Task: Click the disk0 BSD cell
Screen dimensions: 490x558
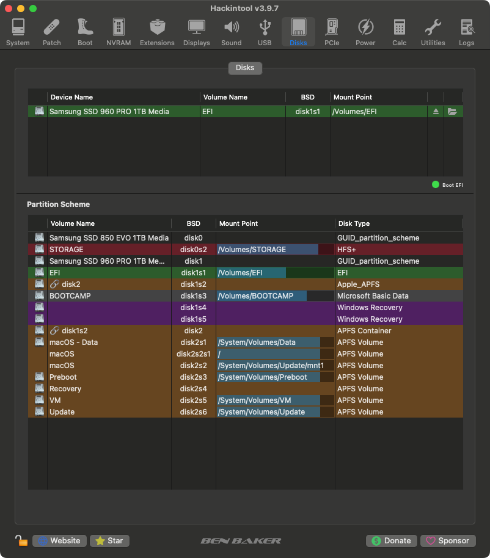Action: coord(193,237)
